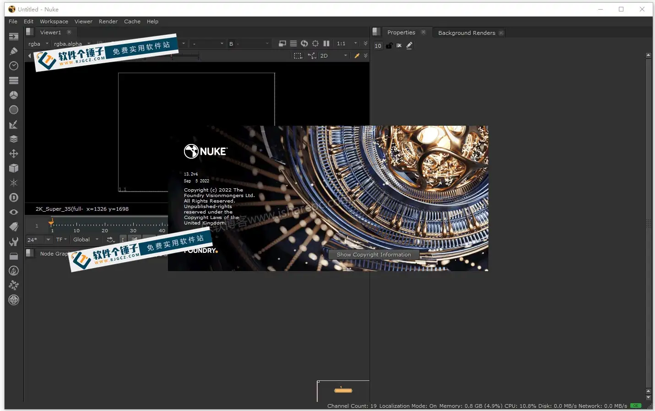Click the Properties panel scrollbar down arrow

point(648,397)
